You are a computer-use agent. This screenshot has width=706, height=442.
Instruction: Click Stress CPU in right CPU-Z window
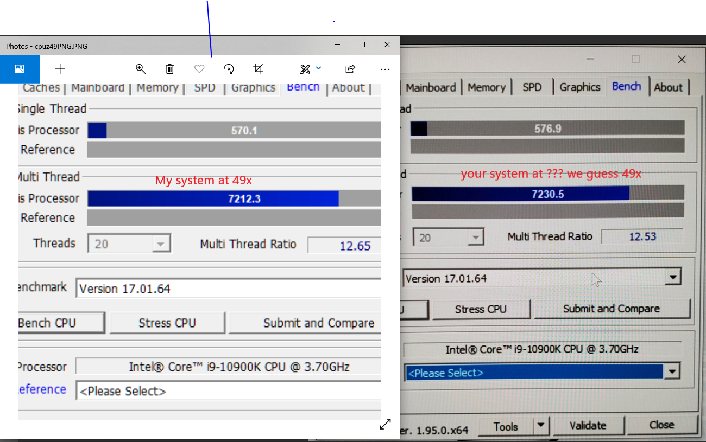coord(481,309)
